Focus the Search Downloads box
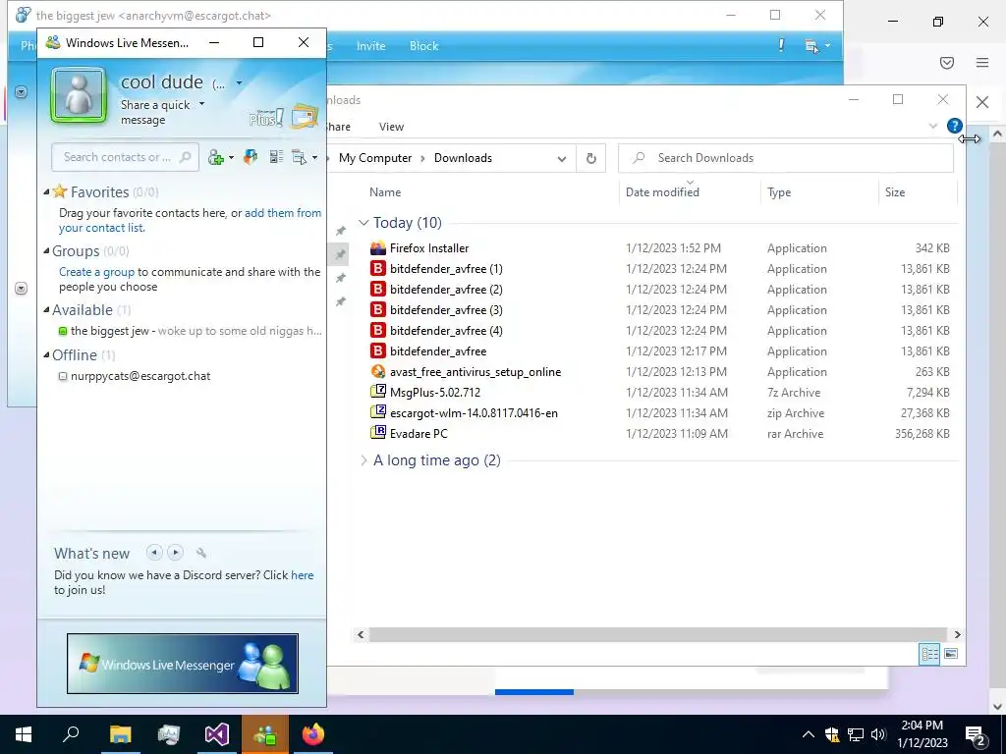Screen dimensions: 1006x754 pos(785,158)
